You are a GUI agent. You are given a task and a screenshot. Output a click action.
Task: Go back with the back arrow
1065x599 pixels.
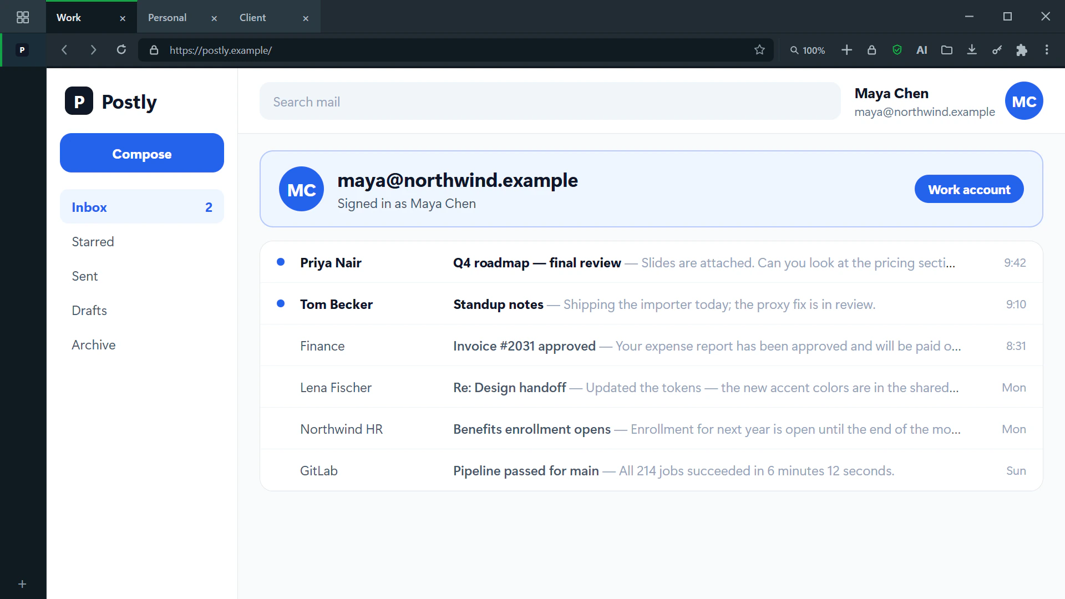[x=64, y=50]
